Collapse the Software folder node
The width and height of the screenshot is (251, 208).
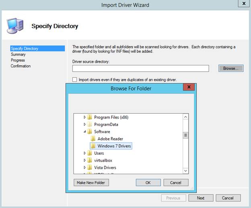click(85, 132)
